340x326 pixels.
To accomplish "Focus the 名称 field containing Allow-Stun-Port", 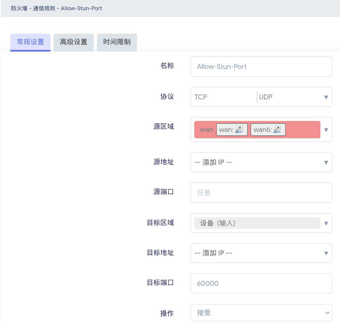I will click(261, 67).
